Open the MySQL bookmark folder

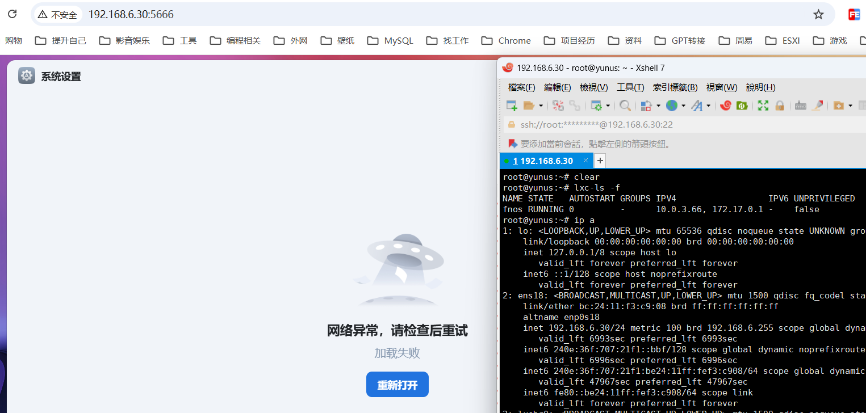390,40
